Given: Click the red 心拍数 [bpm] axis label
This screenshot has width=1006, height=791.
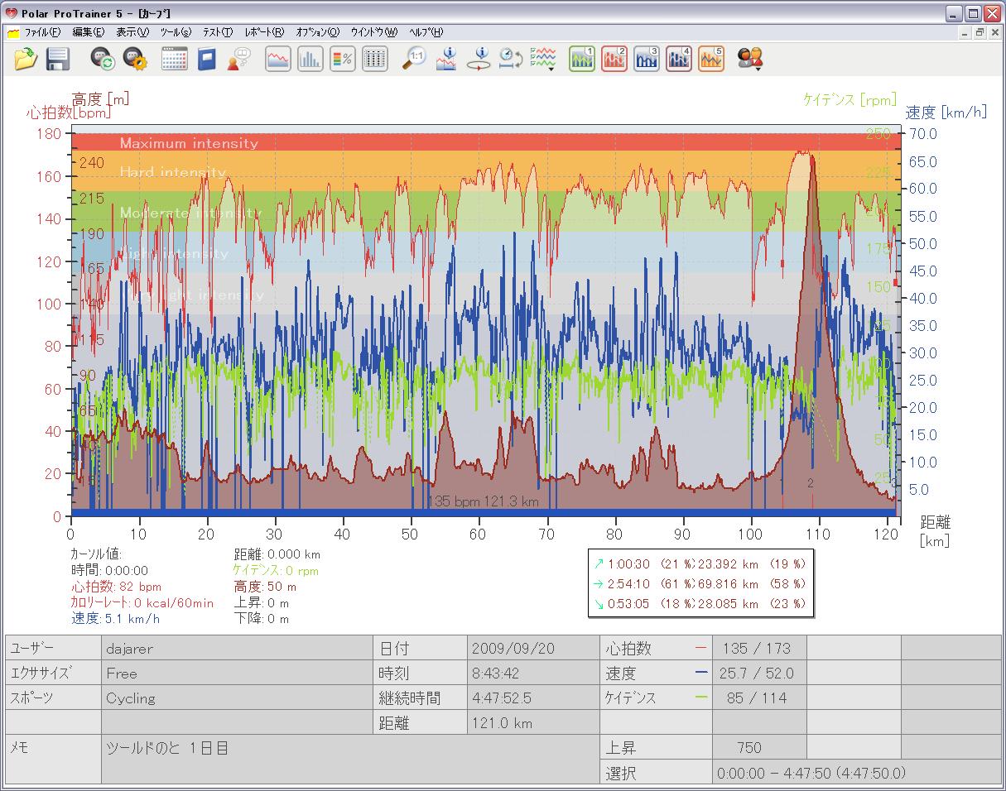Looking at the screenshot, I should (x=69, y=113).
